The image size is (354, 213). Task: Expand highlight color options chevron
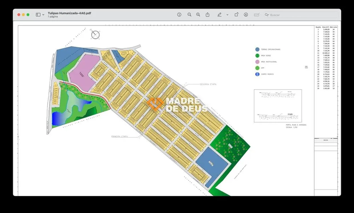227,15
